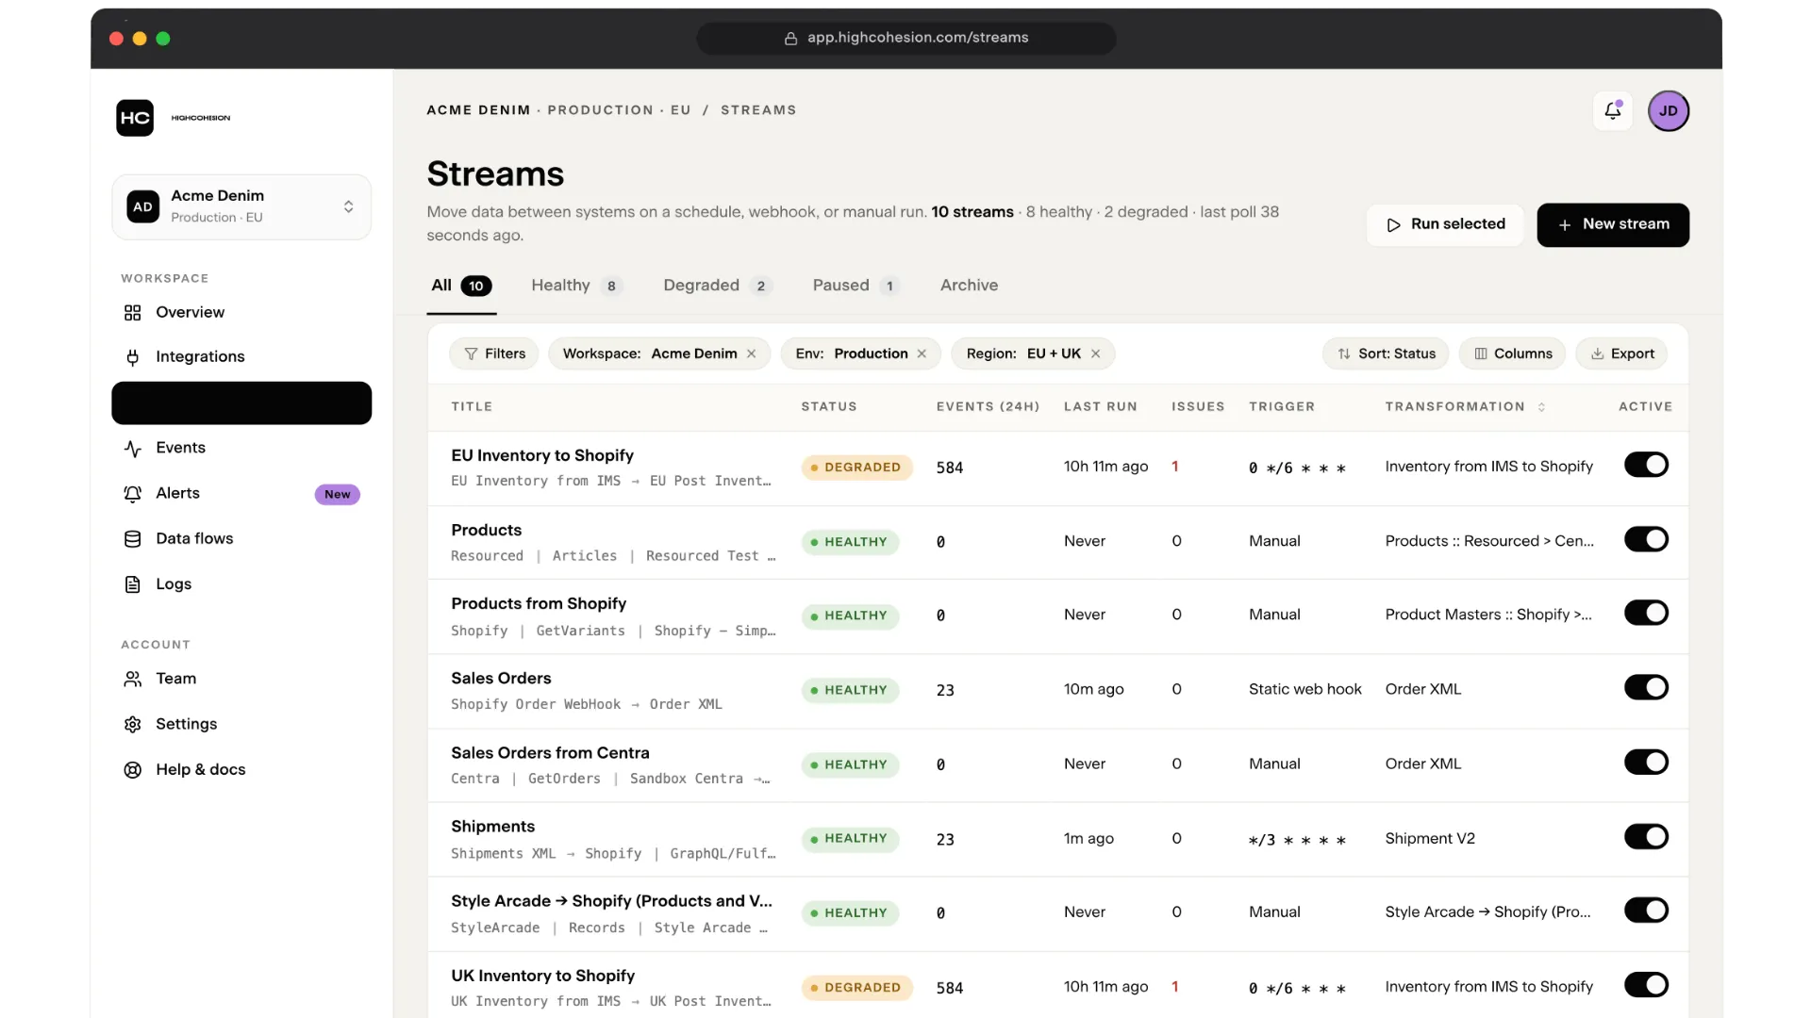Open the Sort: Status dropdown

[1386, 354]
